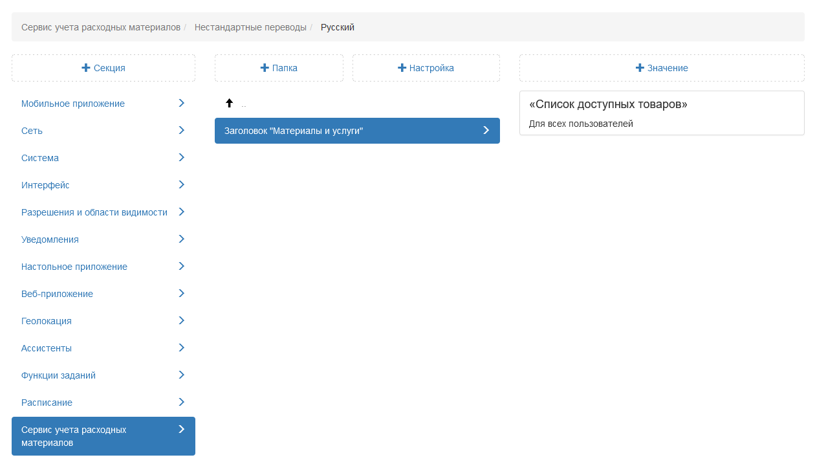Image resolution: width=815 pixels, height=464 pixels.
Task: Create a new folder via Папка button
Action: tap(279, 68)
